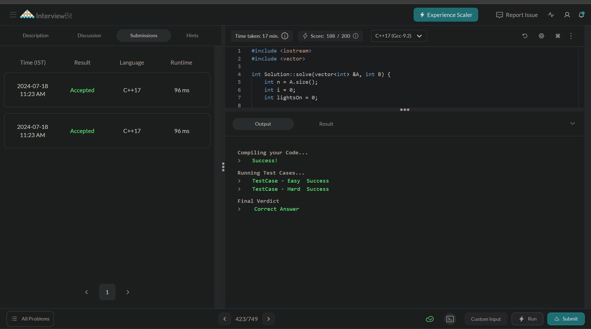The width and height of the screenshot is (591, 329).
Task: Go to the previous problem arrow
Action: [225, 319]
